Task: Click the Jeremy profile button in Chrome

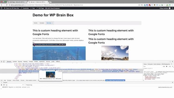Action: [x=171, y=2]
